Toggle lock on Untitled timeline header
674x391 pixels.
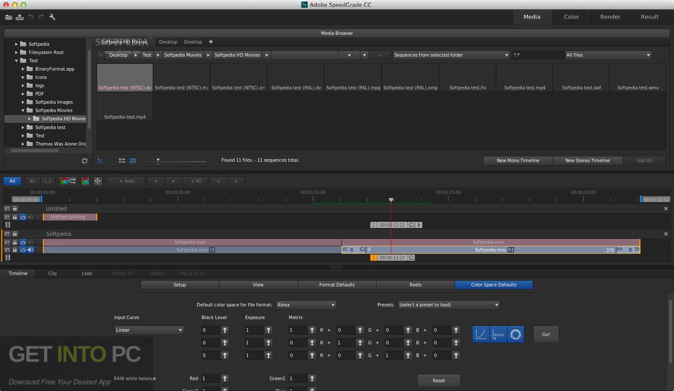(14, 208)
